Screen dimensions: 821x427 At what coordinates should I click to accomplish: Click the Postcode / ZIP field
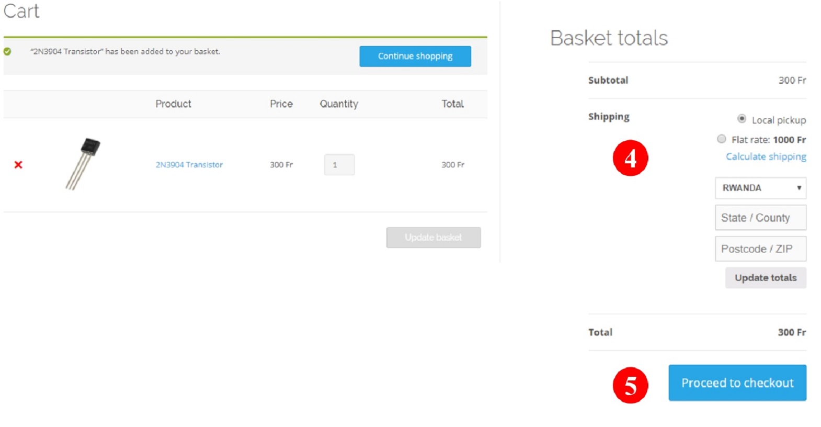point(760,249)
